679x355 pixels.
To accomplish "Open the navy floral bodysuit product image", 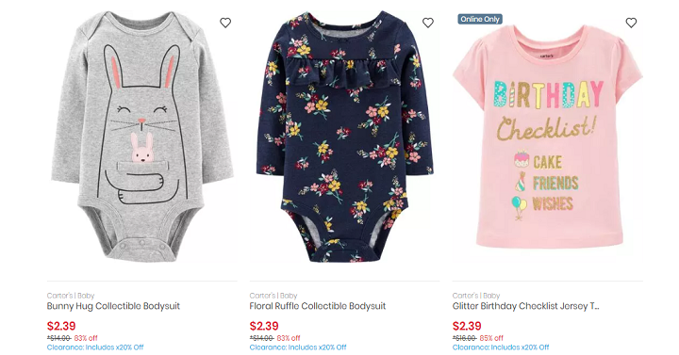I will tap(345, 137).
